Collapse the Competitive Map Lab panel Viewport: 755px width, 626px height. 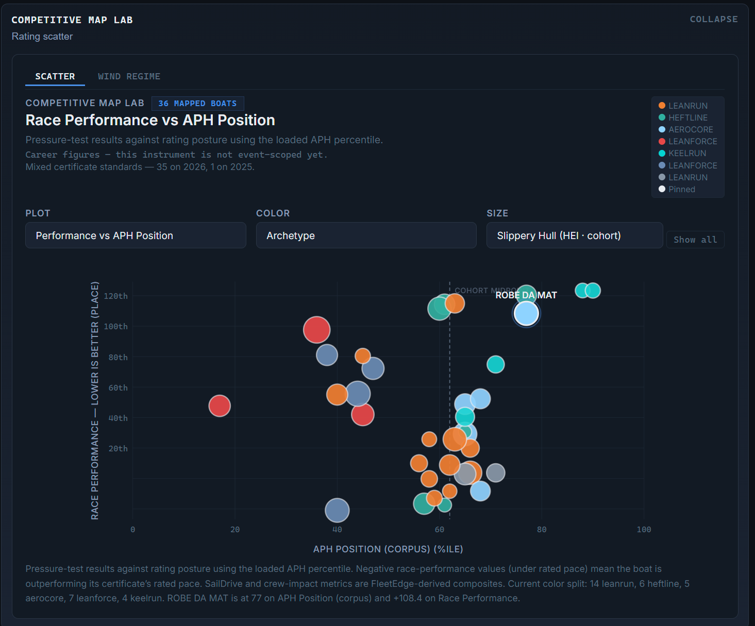tap(714, 19)
